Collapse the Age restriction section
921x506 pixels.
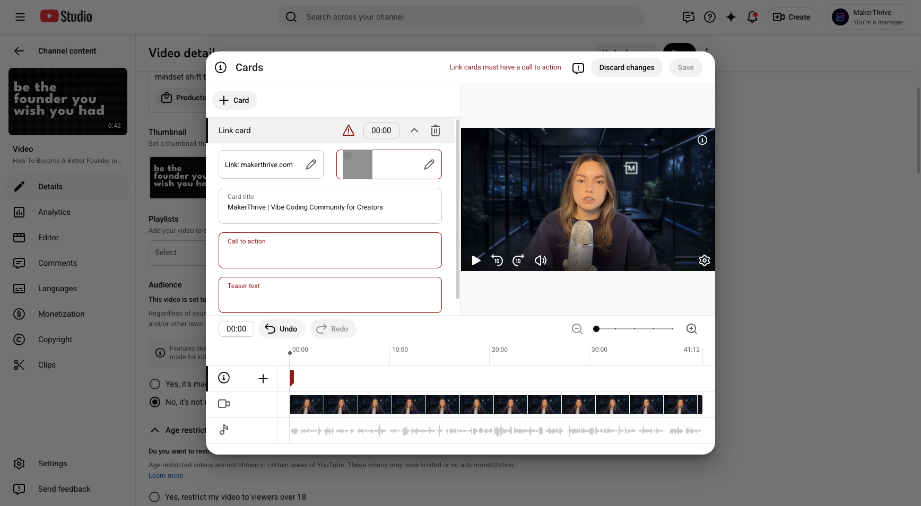click(155, 430)
